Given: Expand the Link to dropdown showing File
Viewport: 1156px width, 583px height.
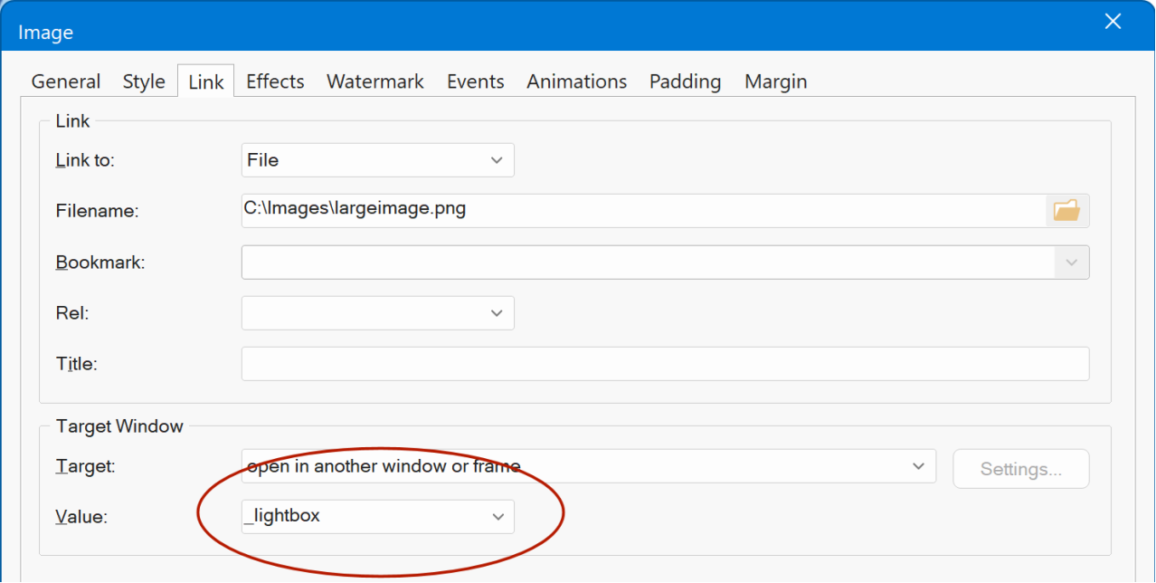Looking at the screenshot, I should click(496, 160).
